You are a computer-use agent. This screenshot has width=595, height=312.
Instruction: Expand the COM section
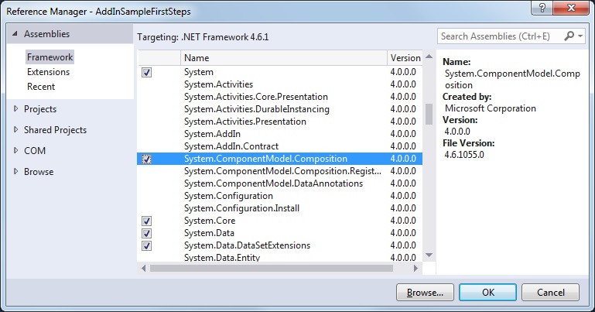(x=15, y=151)
